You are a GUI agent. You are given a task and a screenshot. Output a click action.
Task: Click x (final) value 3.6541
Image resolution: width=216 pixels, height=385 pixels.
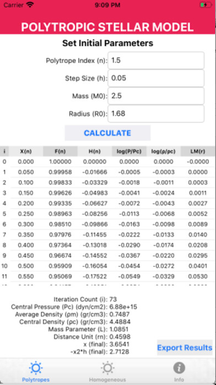point(120,344)
